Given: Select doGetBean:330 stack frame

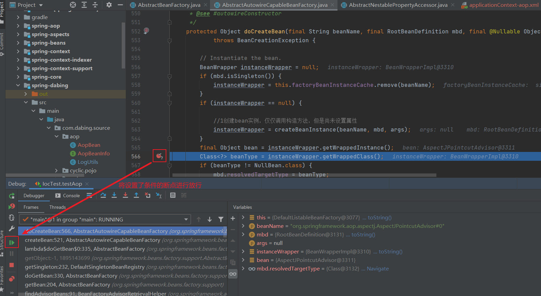Looking at the screenshot, I should tap(123, 276).
